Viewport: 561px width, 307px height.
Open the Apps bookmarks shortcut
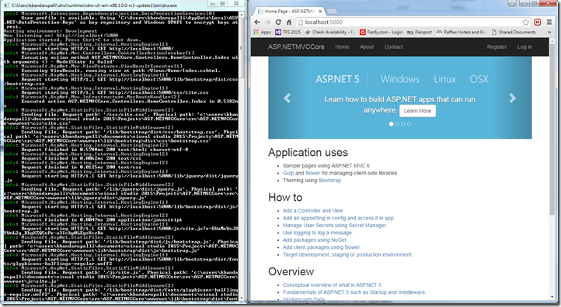point(263,32)
